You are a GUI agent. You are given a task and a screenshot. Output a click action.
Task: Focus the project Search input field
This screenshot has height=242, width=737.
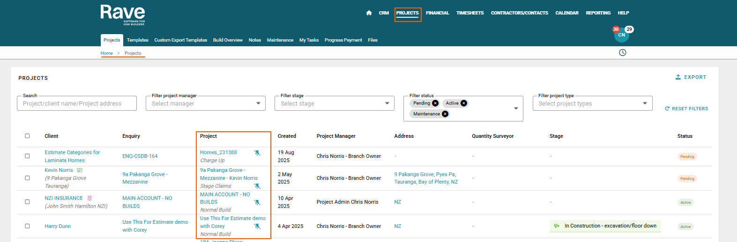pyautogui.click(x=77, y=103)
